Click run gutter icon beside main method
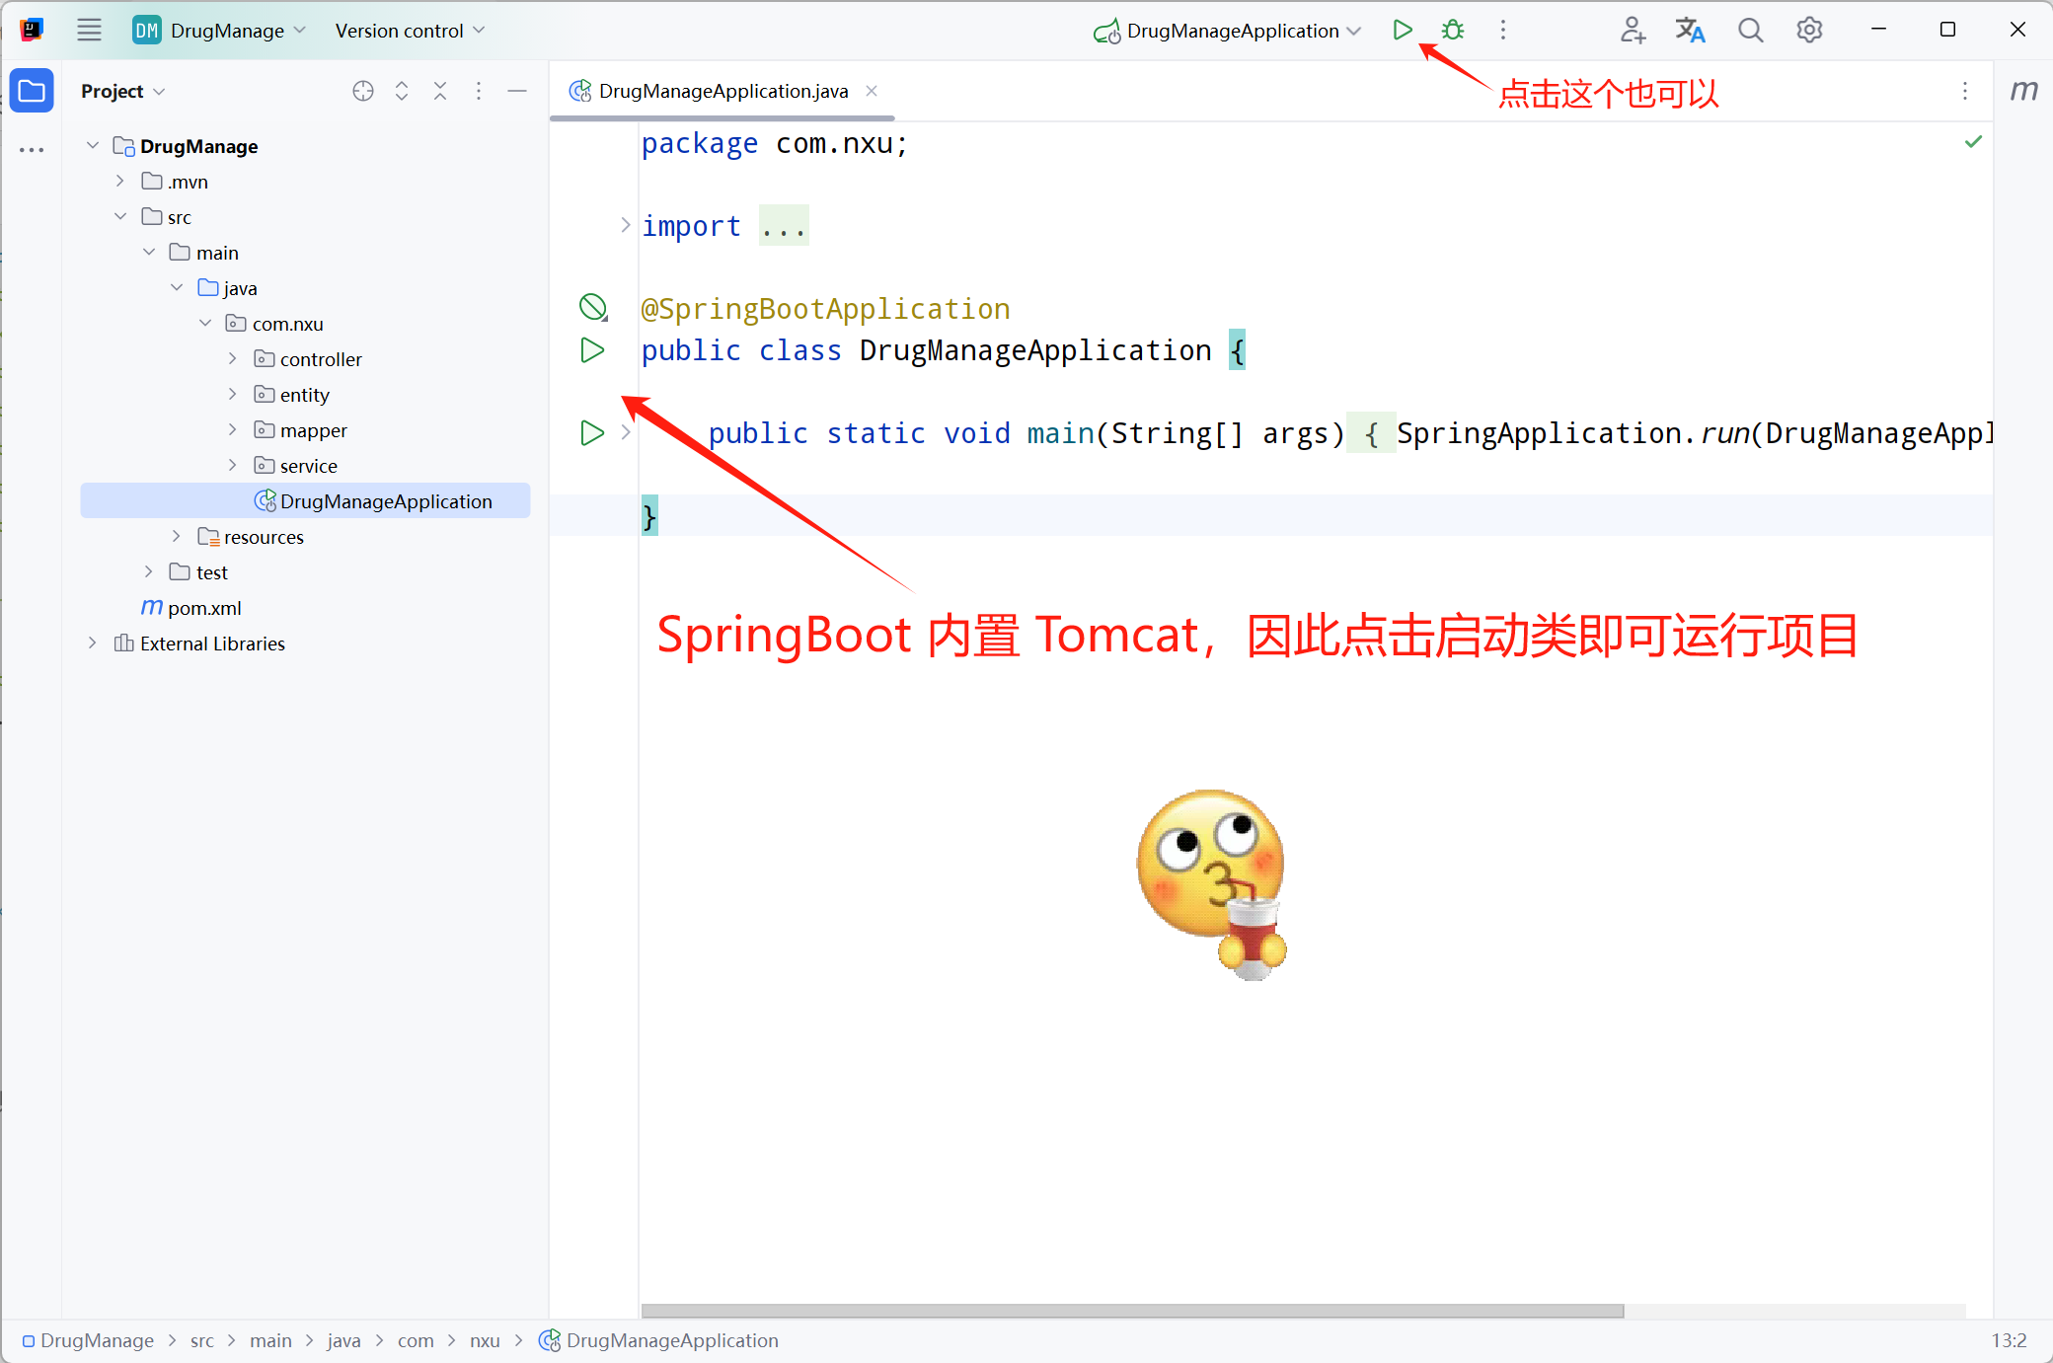The image size is (2053, 1363). [x=591, y=433]
